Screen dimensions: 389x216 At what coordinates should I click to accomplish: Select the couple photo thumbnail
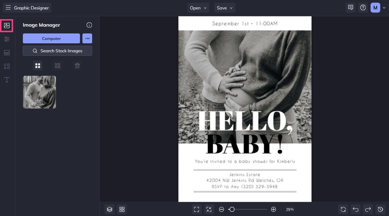[40, 92]
